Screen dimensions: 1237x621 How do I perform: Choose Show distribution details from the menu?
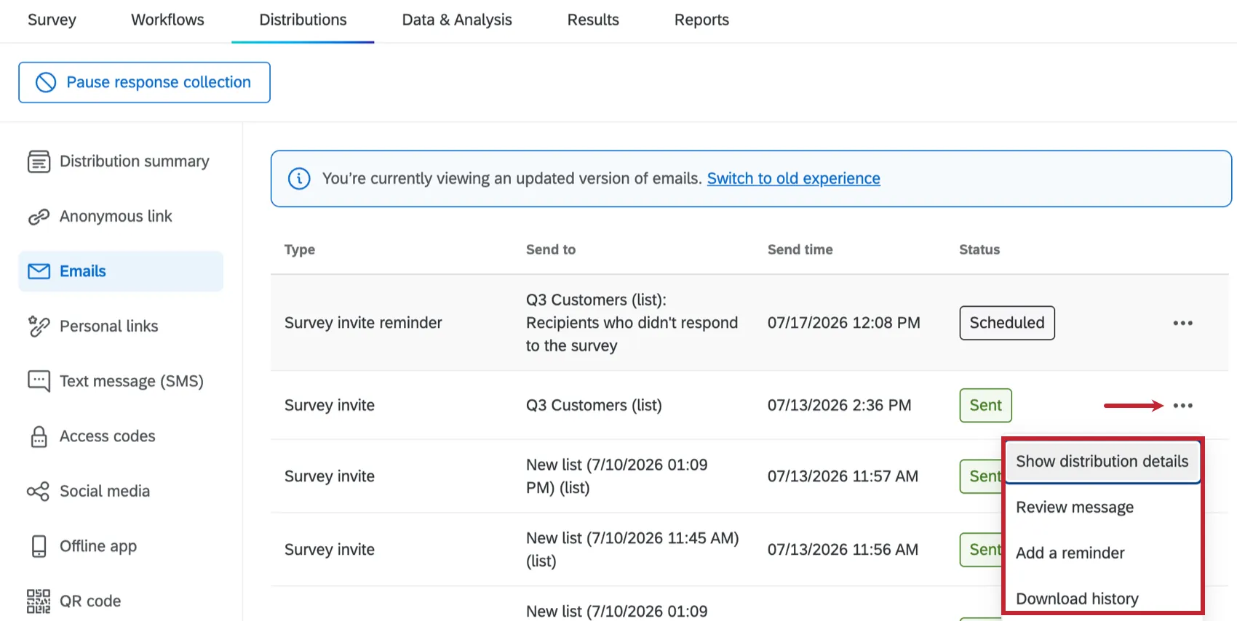point(1102,462)
